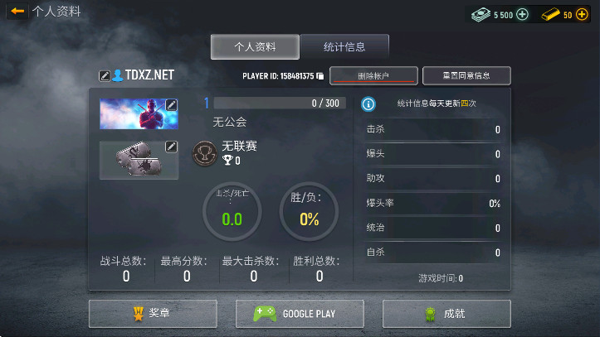Click the experience progress bar 0 / 300
This screenshot has height=337, width=600.
(x=280, y=103)
